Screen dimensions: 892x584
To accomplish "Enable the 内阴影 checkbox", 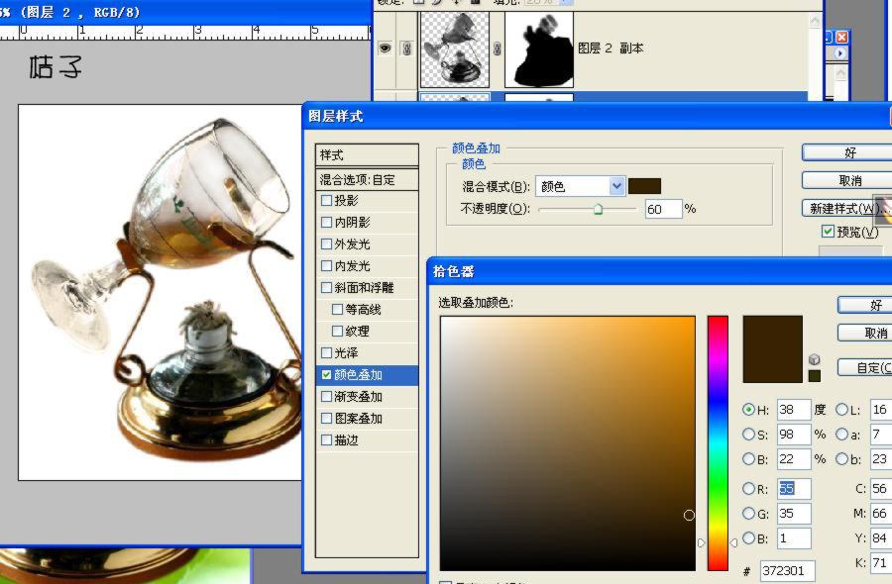I will coord(326,222).
